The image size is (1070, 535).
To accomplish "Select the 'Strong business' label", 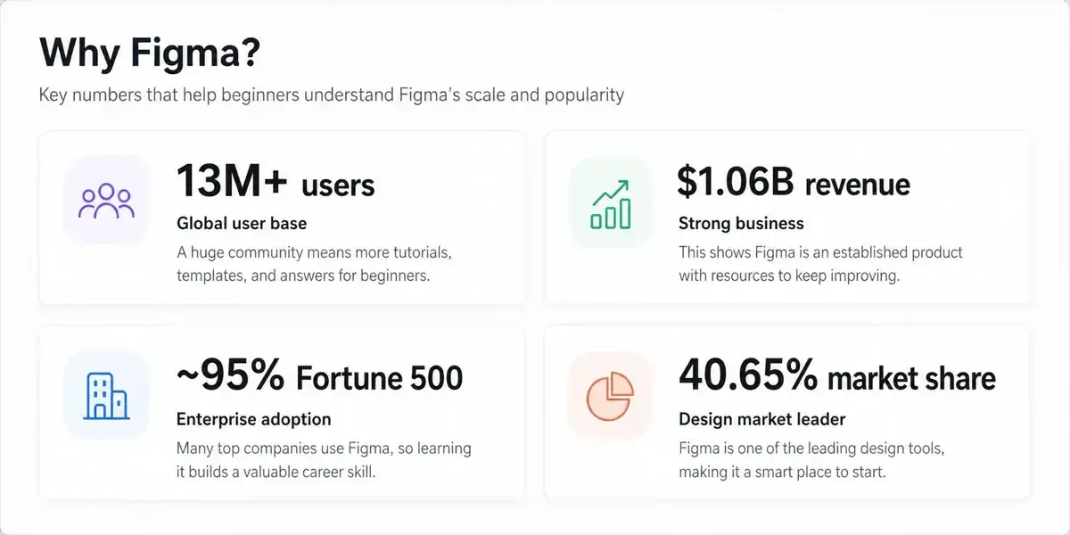I will [741, 224].
